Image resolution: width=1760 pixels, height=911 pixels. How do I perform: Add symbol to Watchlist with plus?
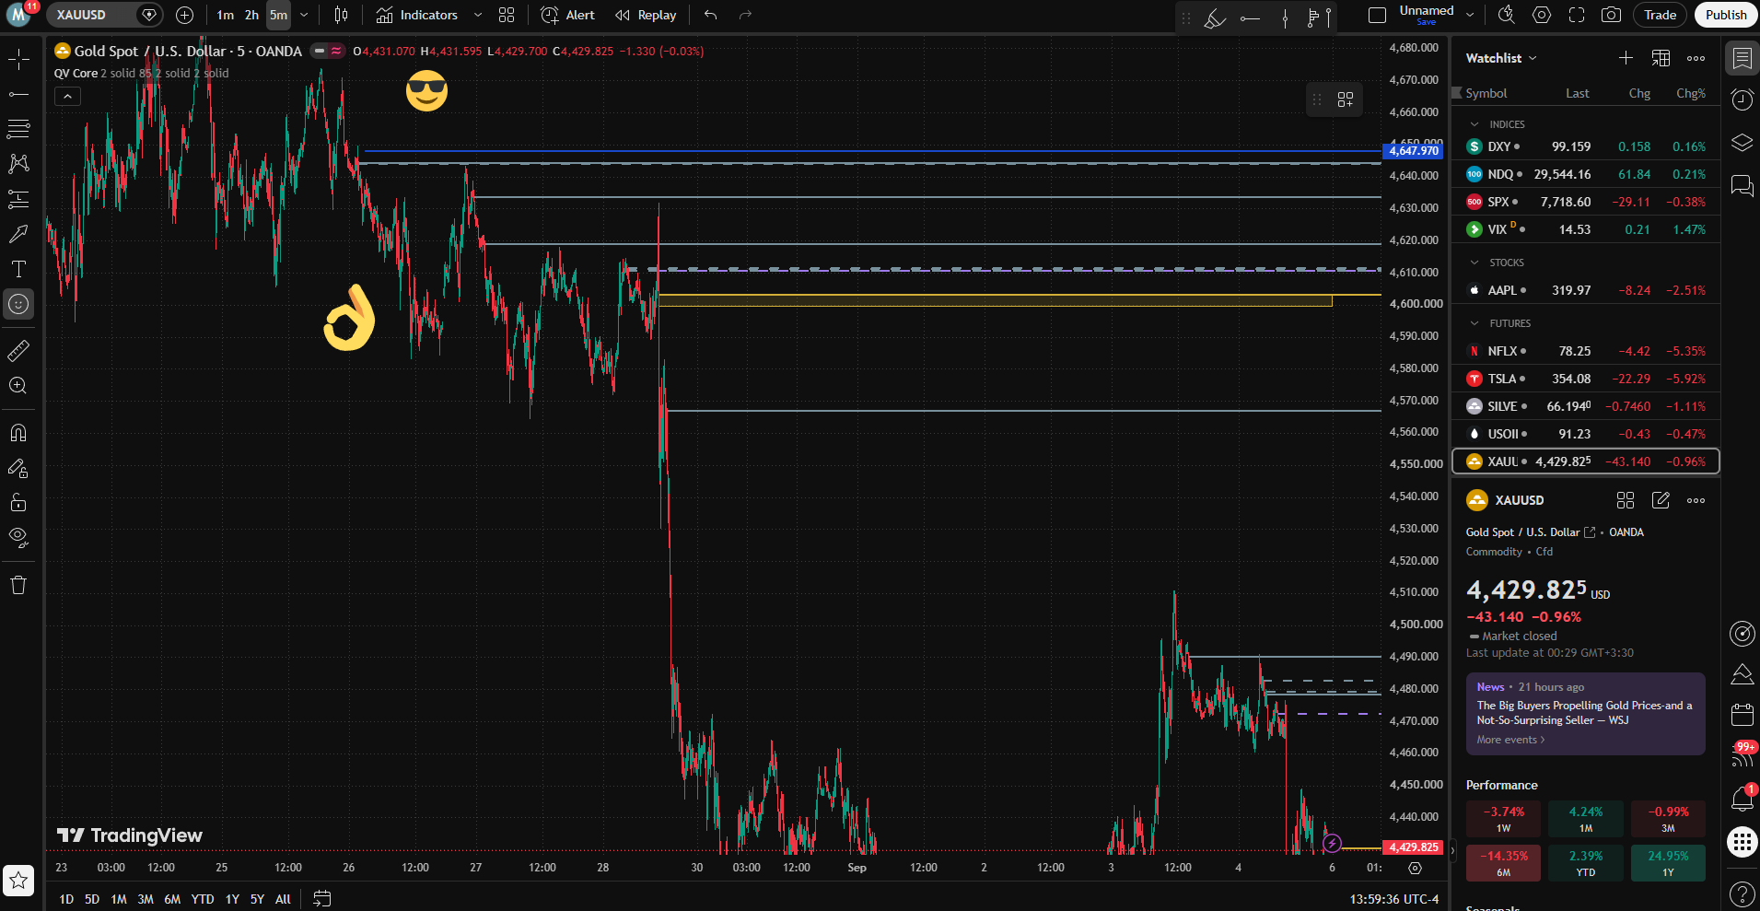tap(1626, 58)
